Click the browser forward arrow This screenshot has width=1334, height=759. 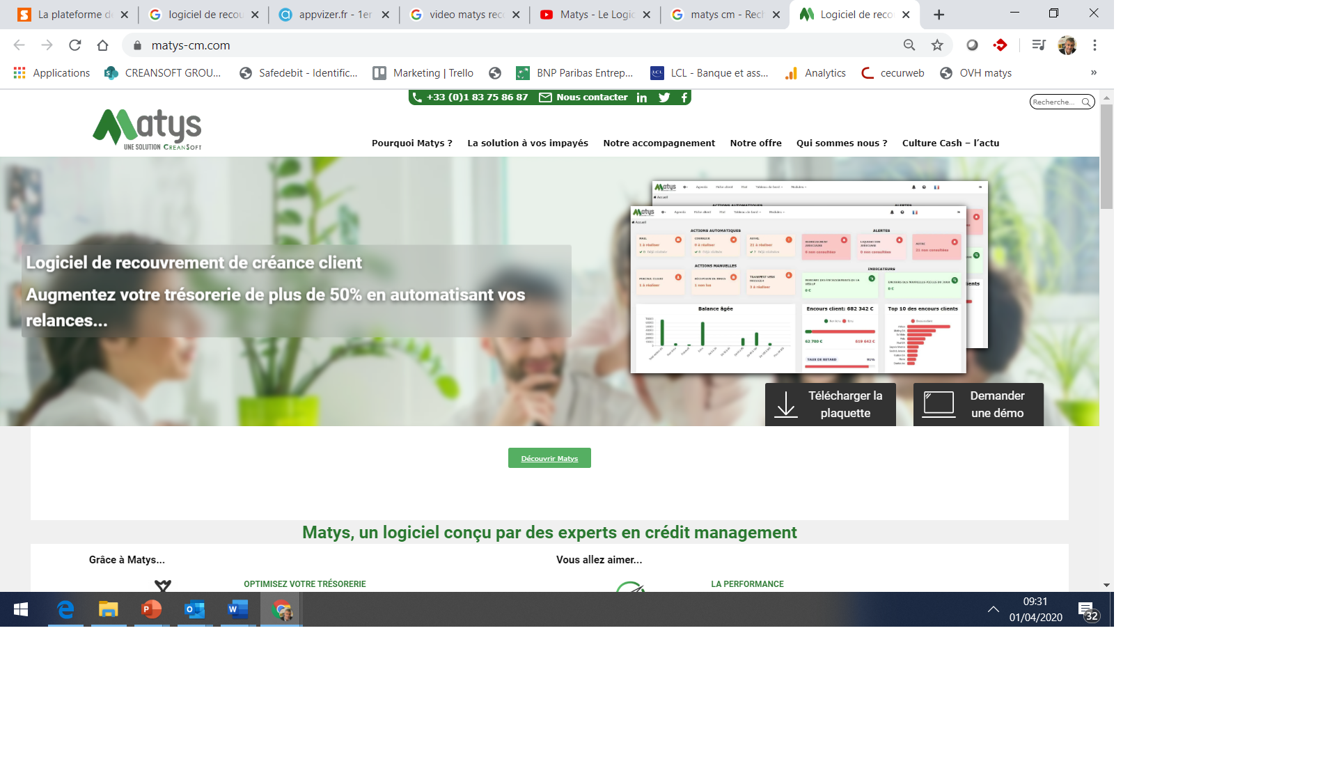coord(47,45)
